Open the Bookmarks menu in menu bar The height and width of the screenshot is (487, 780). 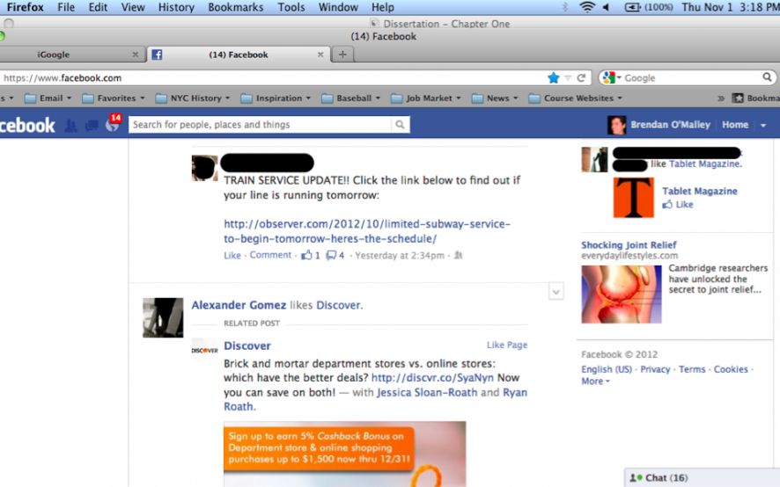[235, 7]
